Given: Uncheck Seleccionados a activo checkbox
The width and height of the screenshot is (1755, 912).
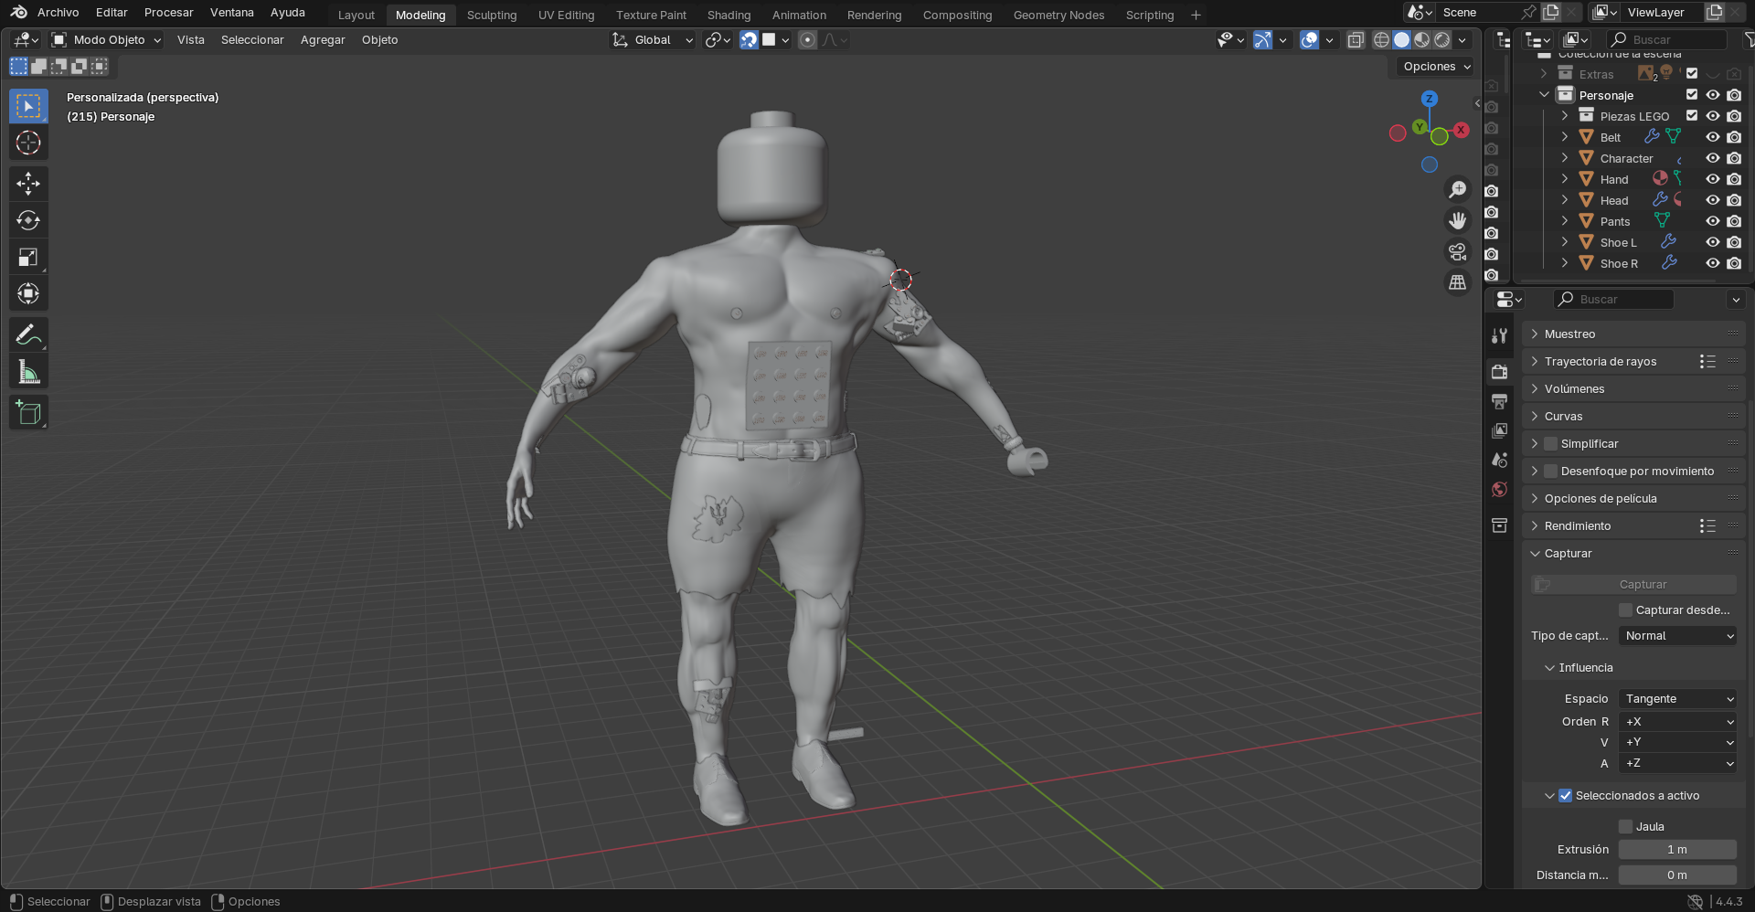Looking at the screenshot, I should pos(1565,796).
